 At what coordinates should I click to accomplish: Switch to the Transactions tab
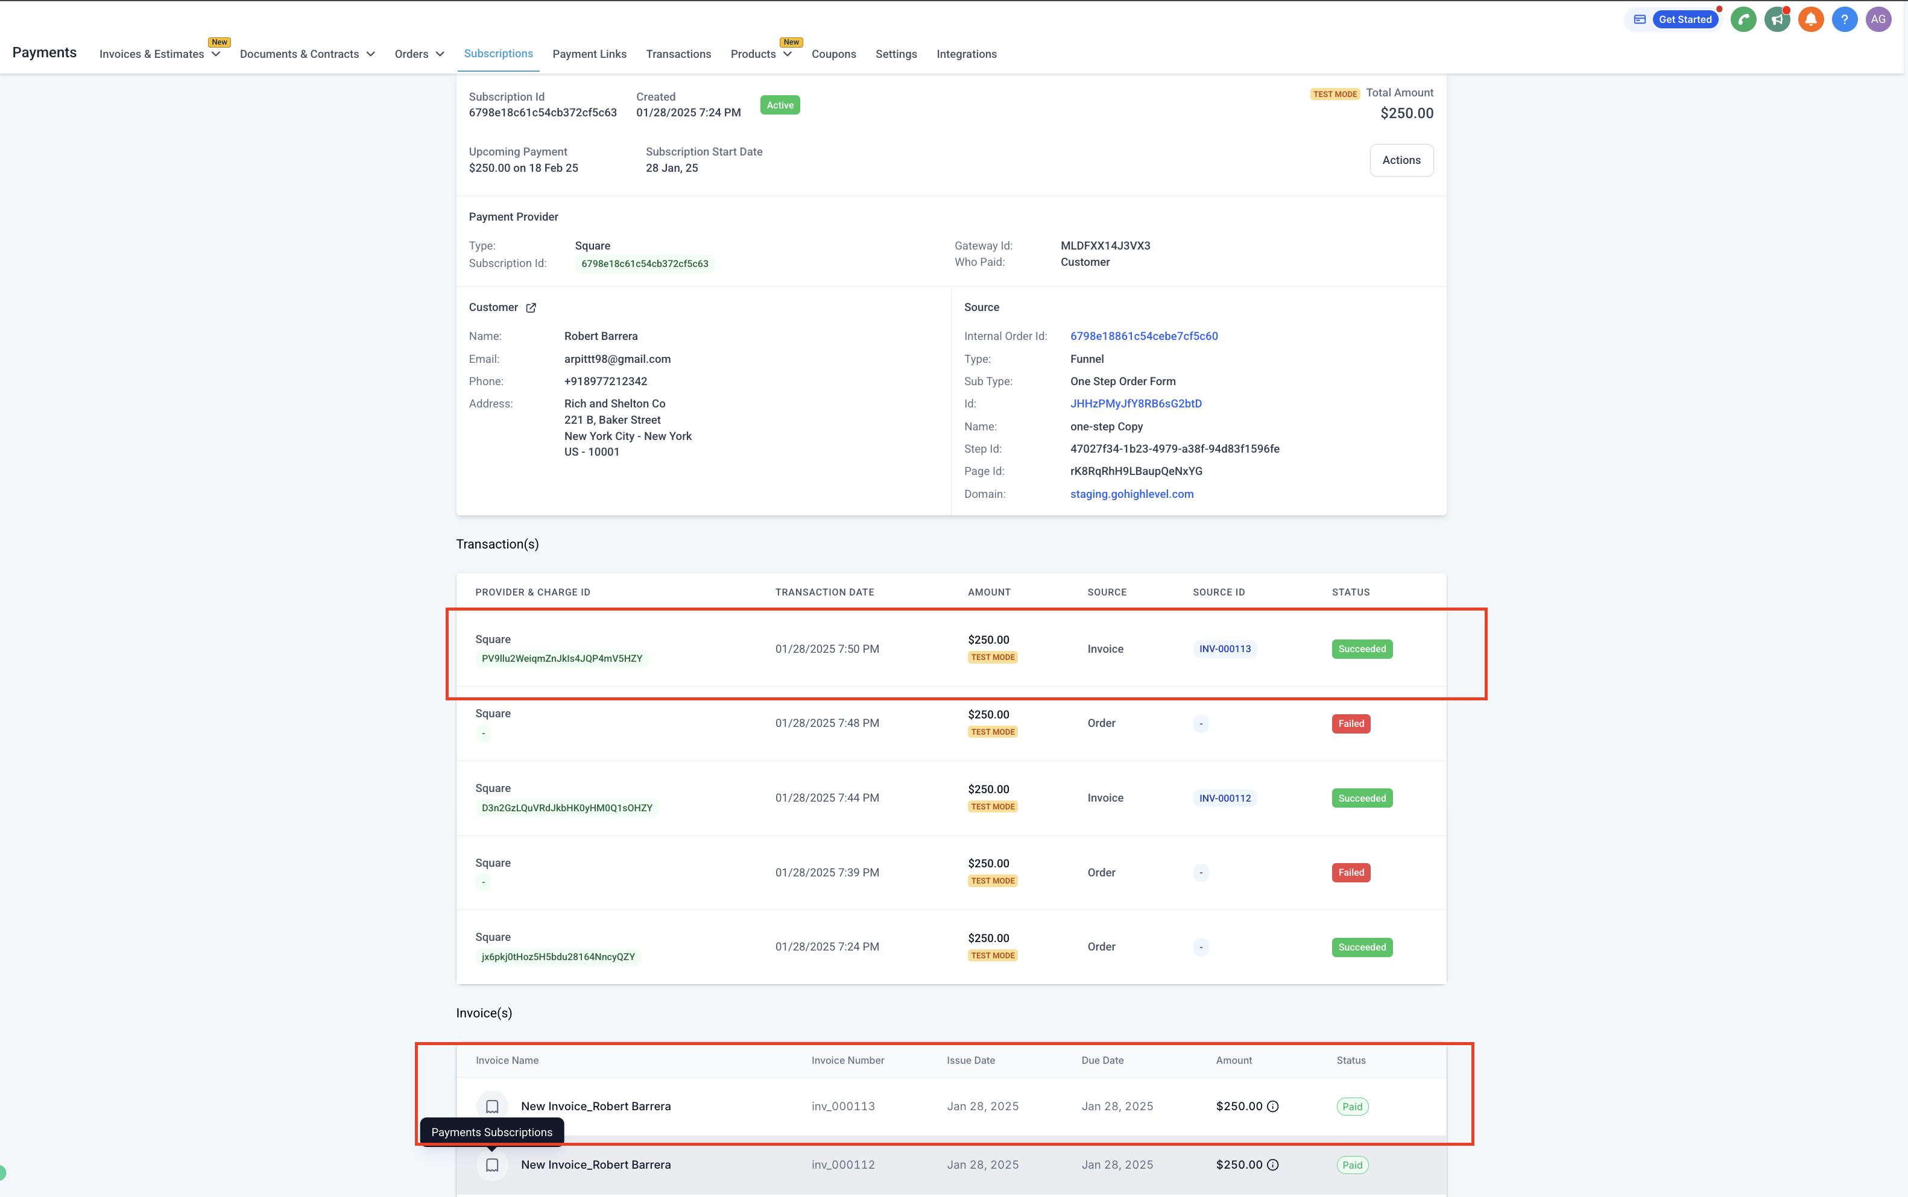[x=678, y=54]
